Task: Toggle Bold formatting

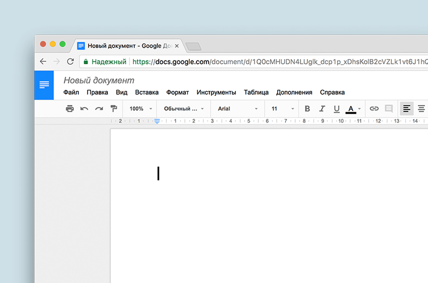Action: pyautogui.click(x=307, y=108)
